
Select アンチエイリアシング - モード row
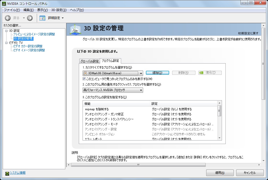(x=150, y=124)
